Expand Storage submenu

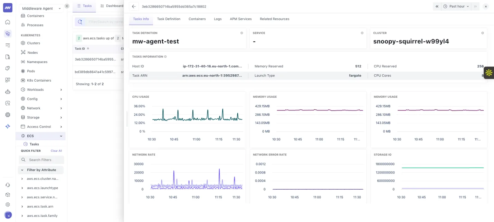61,118
